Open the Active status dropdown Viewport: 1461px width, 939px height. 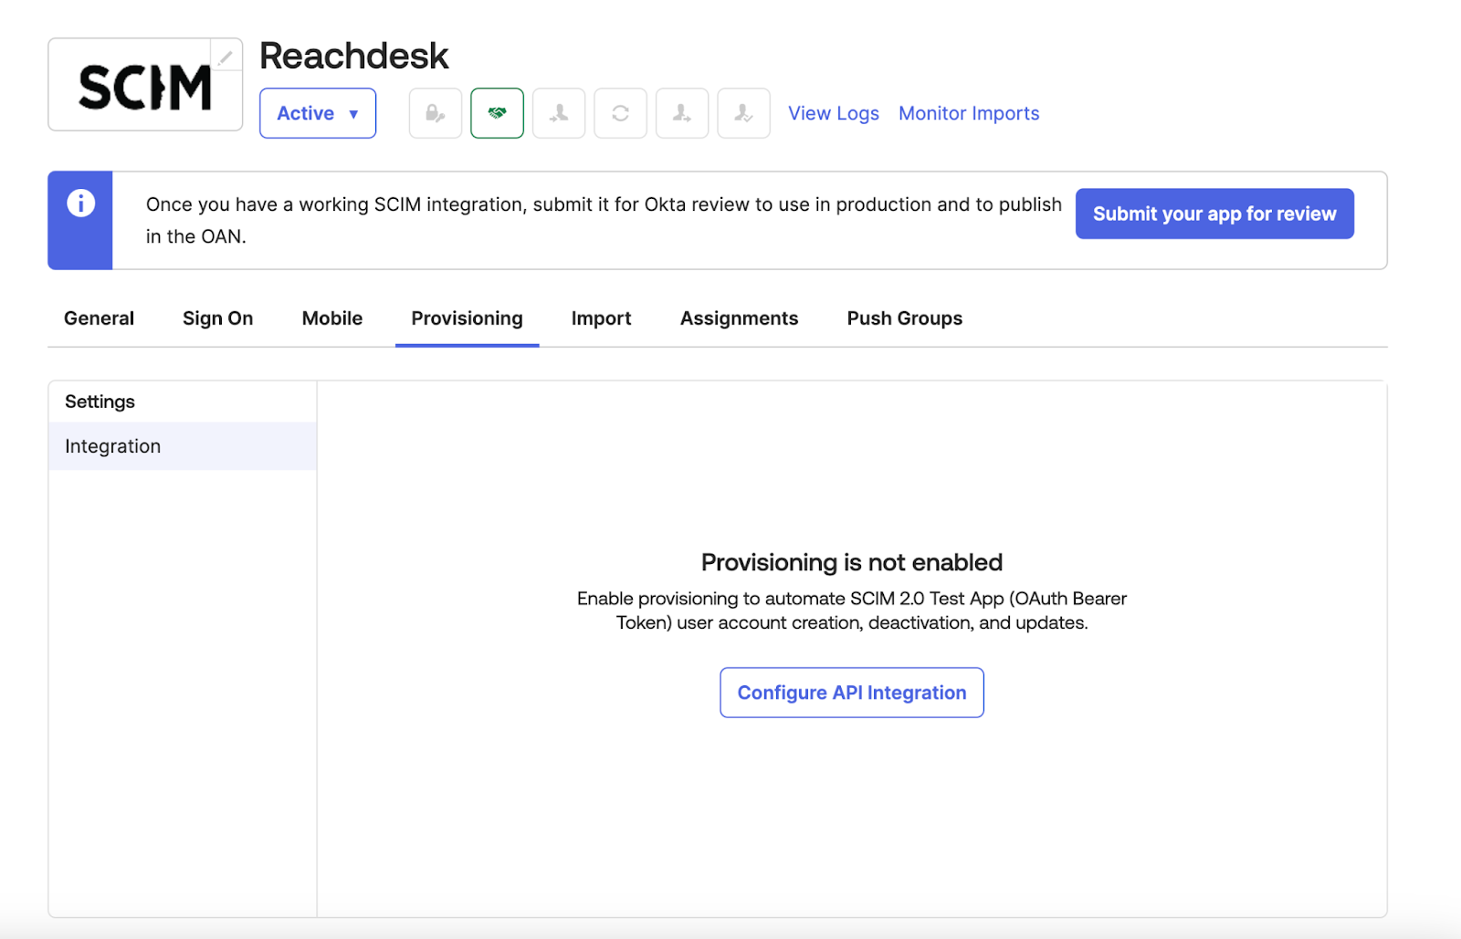317,112
